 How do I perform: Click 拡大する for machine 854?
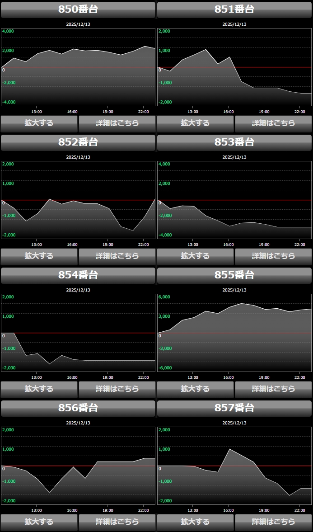click(39, 389)
